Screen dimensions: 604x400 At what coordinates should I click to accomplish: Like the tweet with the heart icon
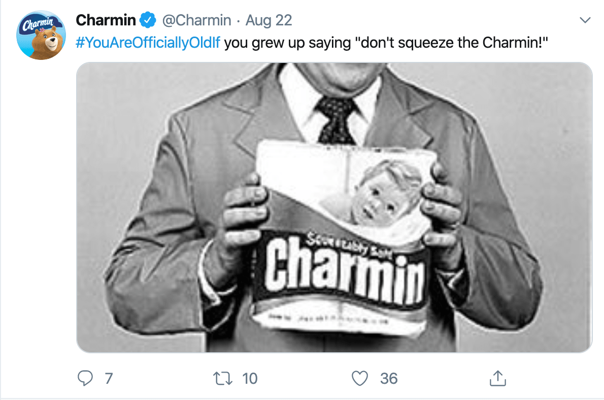point(360,378)
